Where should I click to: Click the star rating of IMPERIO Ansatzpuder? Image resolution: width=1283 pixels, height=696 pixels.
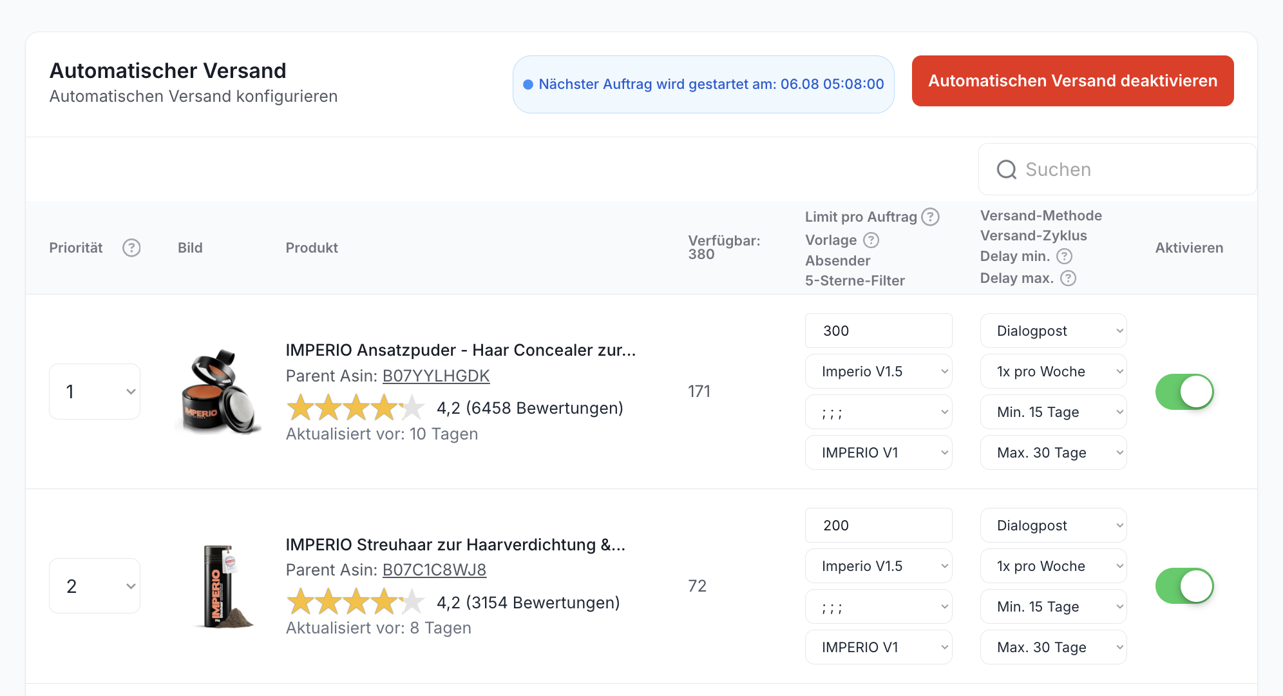(356, 407)
